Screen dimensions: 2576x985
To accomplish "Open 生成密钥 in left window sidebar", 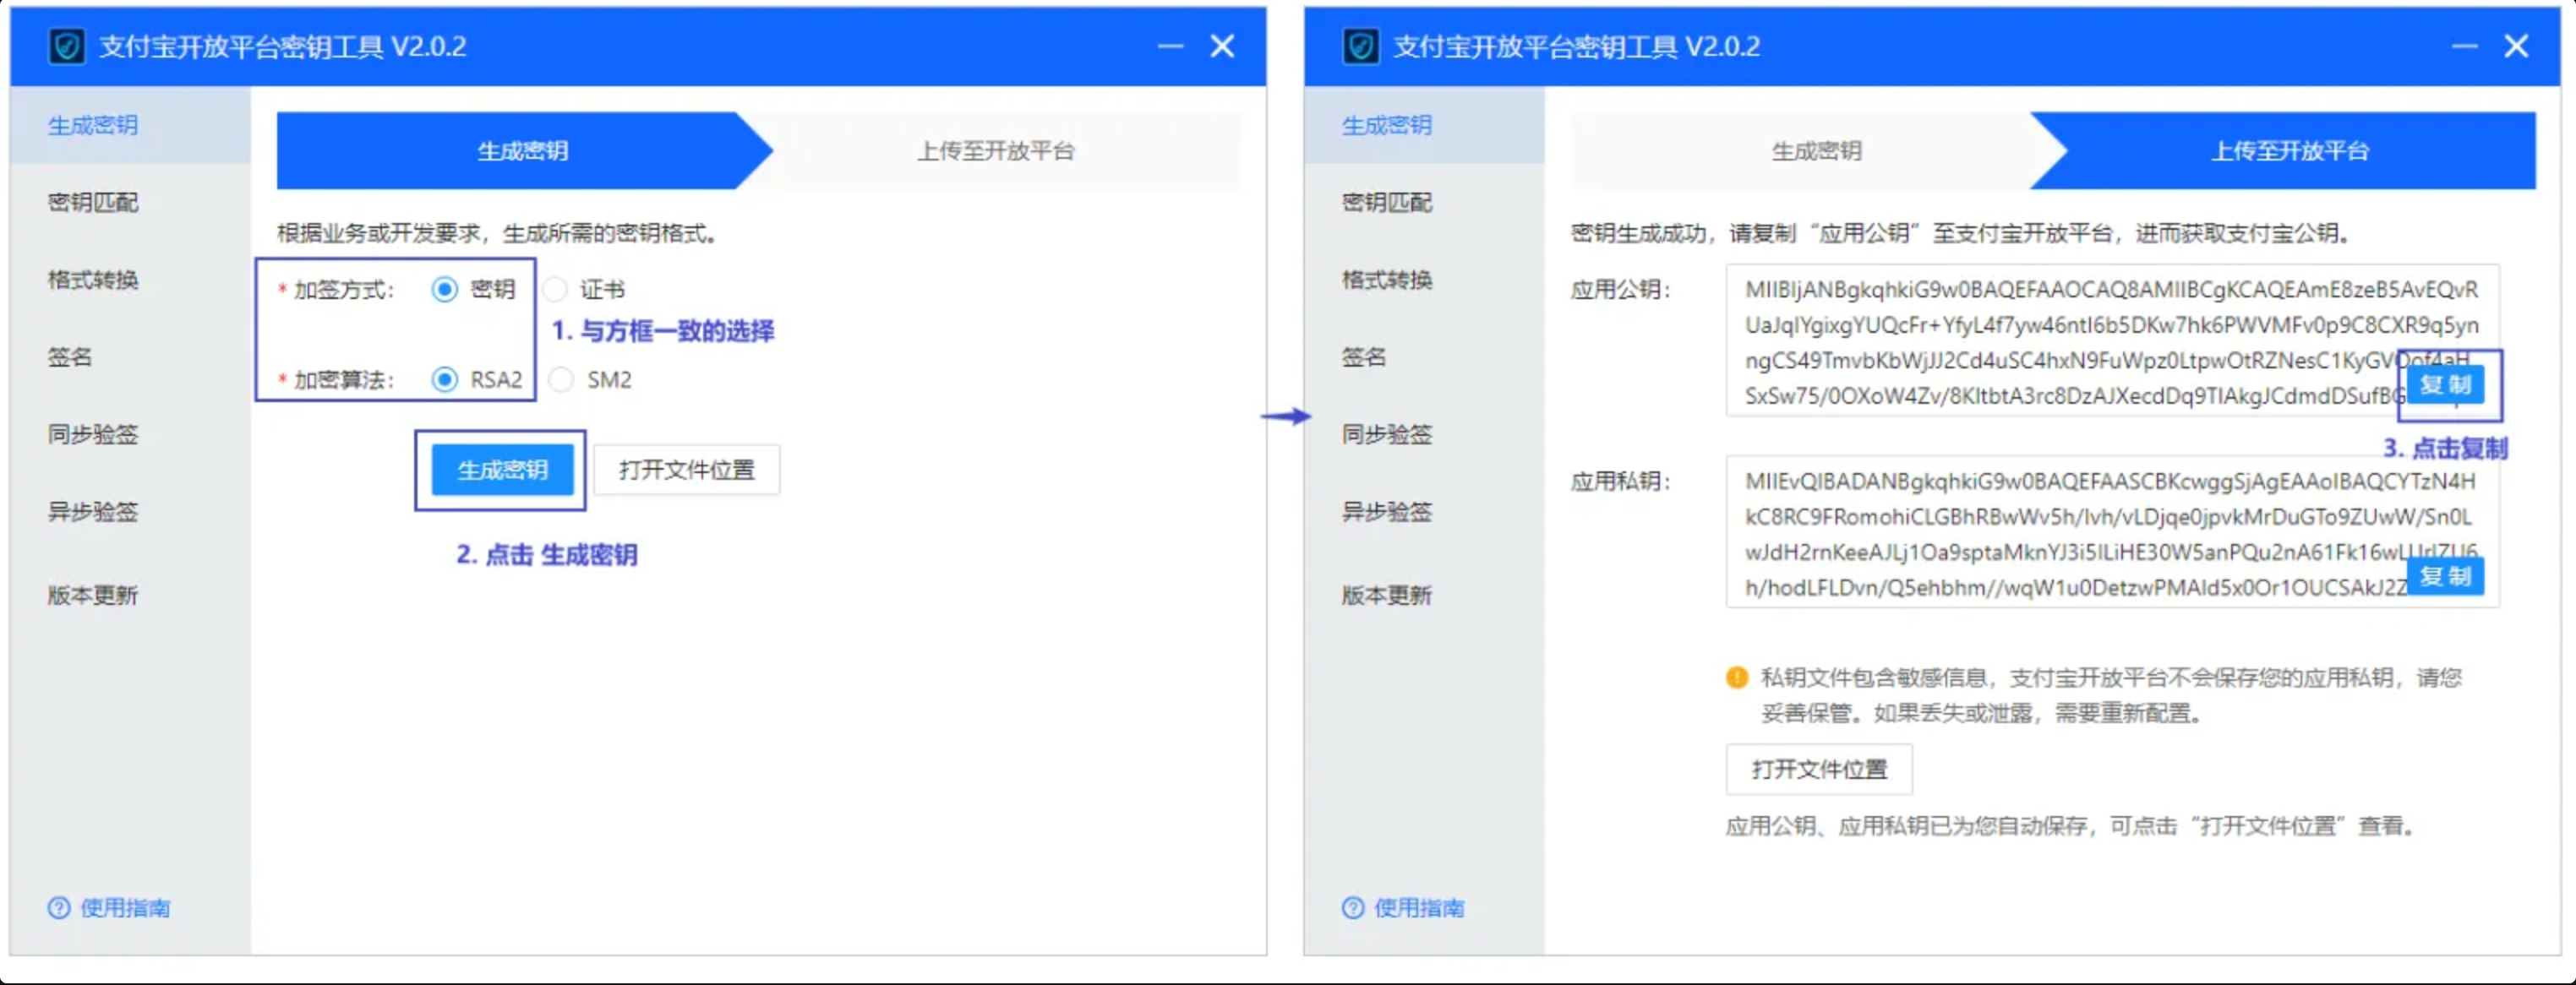I will [x=130, y=125].
